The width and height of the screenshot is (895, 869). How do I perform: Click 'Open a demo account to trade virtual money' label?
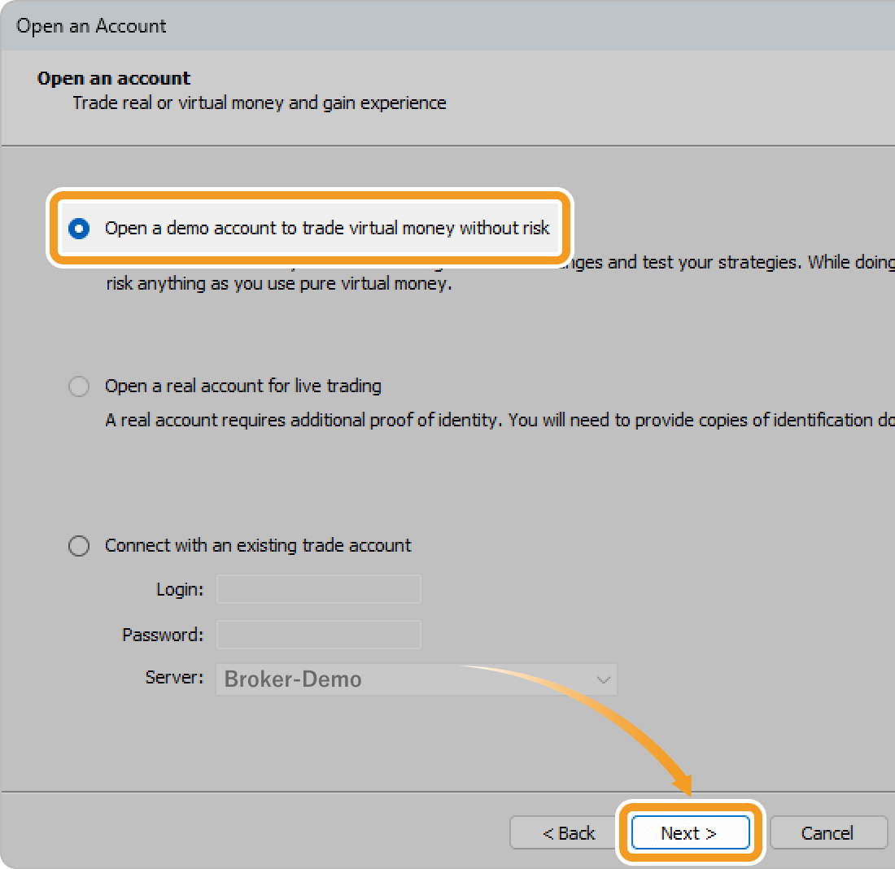[327, 229]
